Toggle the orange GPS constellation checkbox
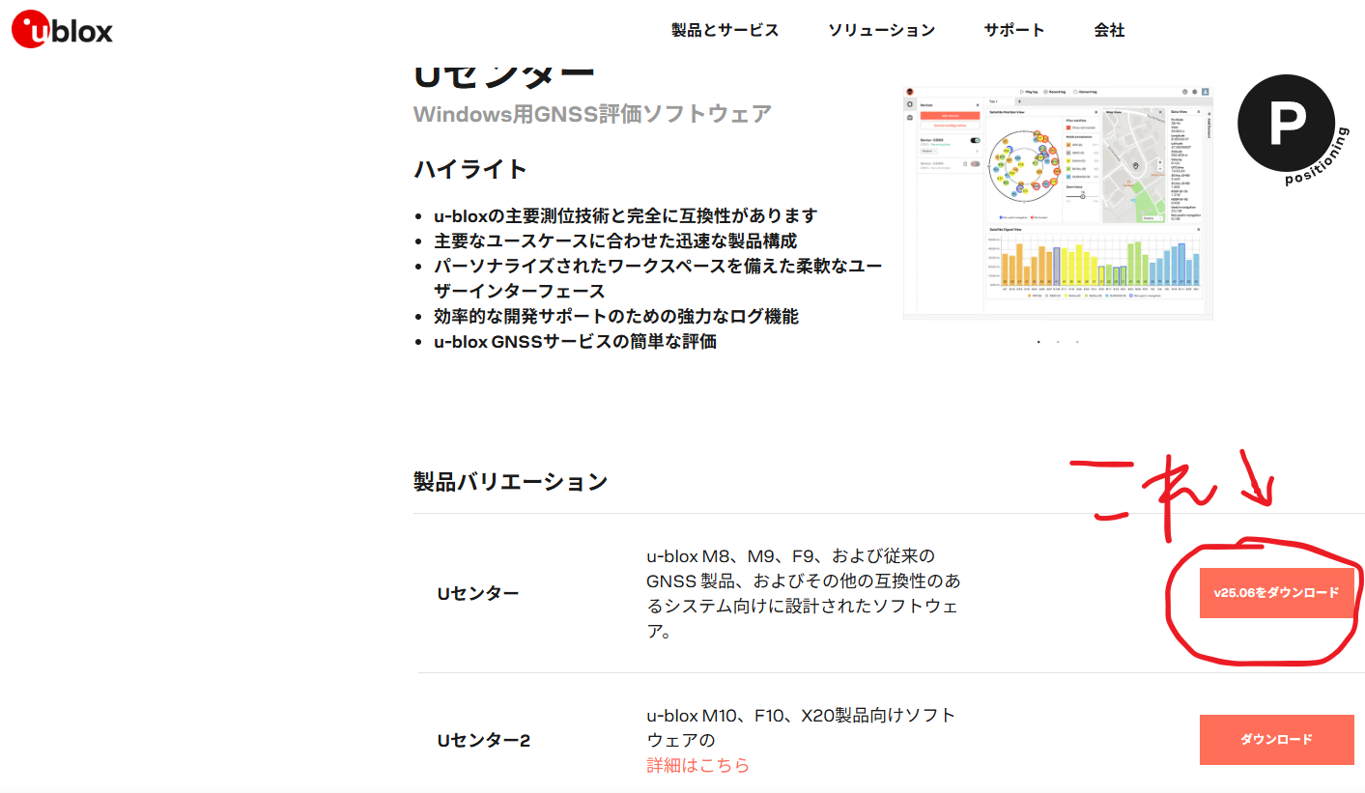This screenshot has width=1365, height=793. coord(1068,145)
